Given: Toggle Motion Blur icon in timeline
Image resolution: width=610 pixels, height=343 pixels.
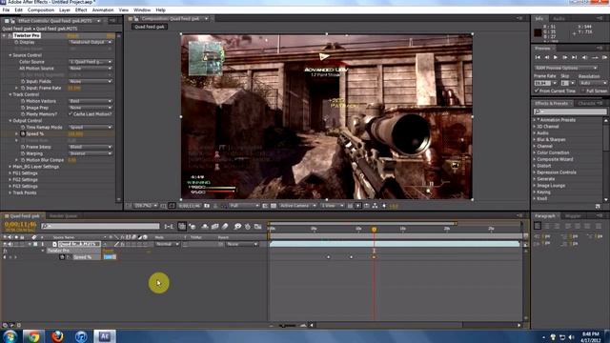Looking at the screenshot, I should click(225, 227).
